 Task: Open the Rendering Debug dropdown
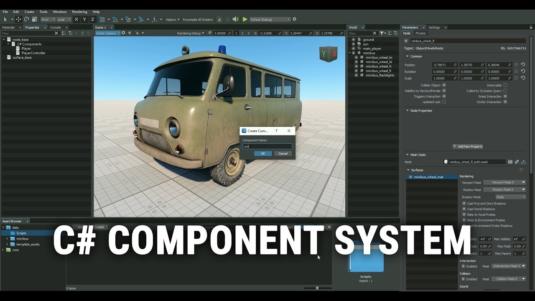click(x=191, y=33)
